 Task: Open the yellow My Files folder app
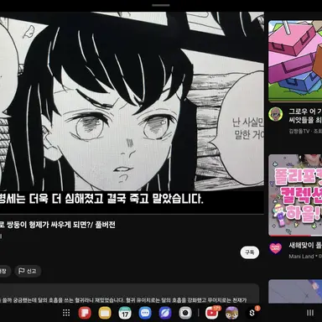tap(105, 313)
